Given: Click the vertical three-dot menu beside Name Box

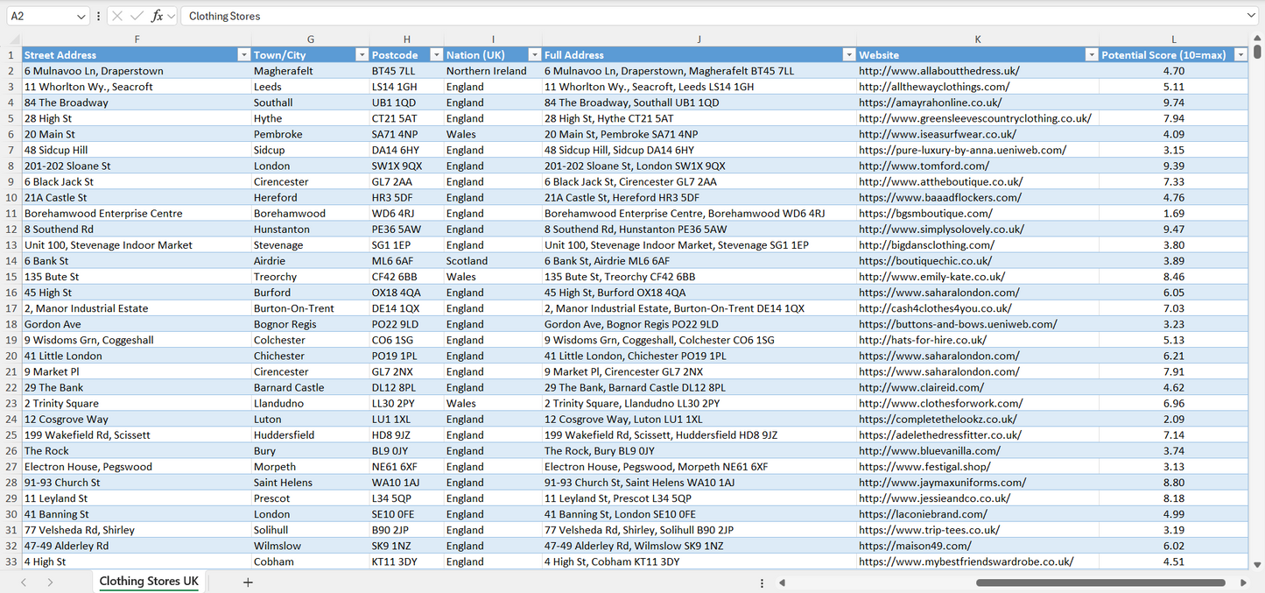Looking at the screenshot, I should tap(98, 16).
